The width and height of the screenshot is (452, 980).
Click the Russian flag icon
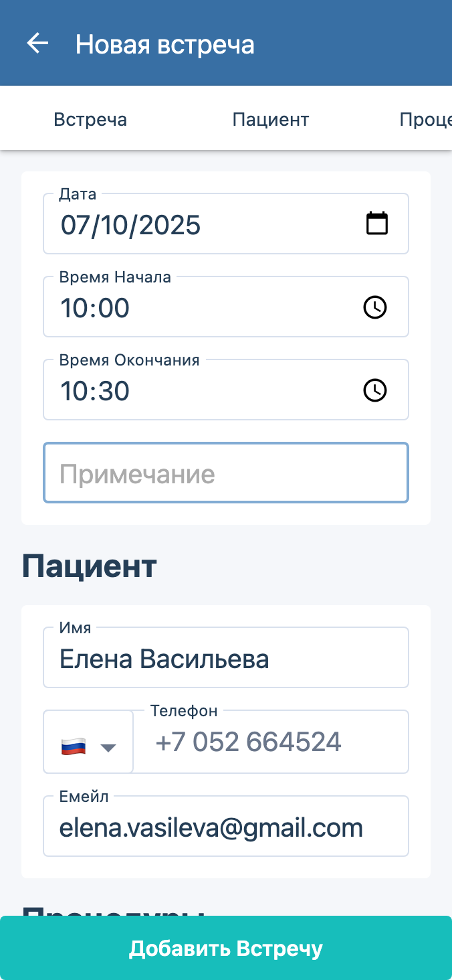(x=74, y=747)
